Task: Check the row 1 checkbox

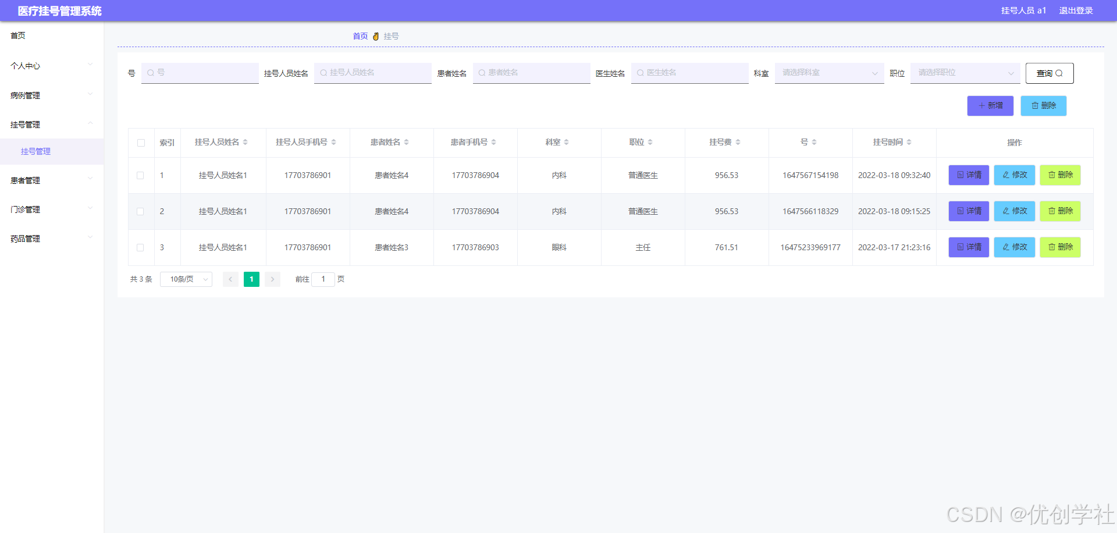Action: click(x=140, y=175)
